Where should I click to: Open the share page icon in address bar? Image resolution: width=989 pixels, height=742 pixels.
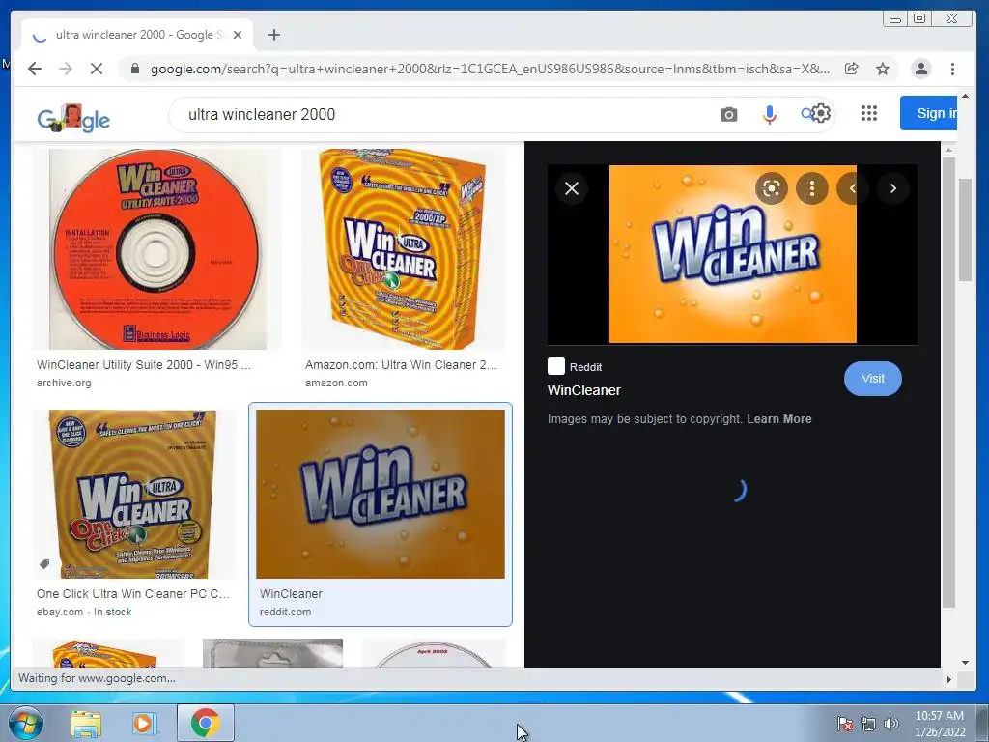click(852, 69)
